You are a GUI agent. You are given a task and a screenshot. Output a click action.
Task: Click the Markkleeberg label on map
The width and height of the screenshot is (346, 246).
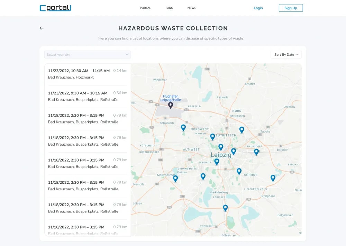tap(219, 192)
